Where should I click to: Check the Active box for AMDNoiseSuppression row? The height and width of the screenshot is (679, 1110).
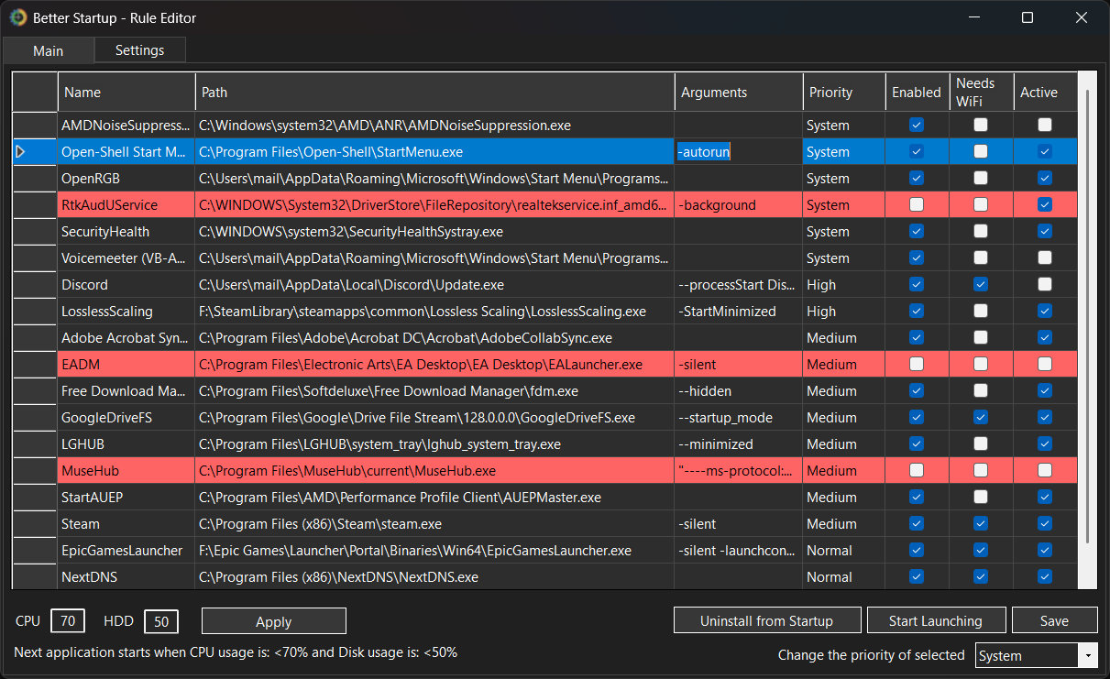pos(1045,125)
